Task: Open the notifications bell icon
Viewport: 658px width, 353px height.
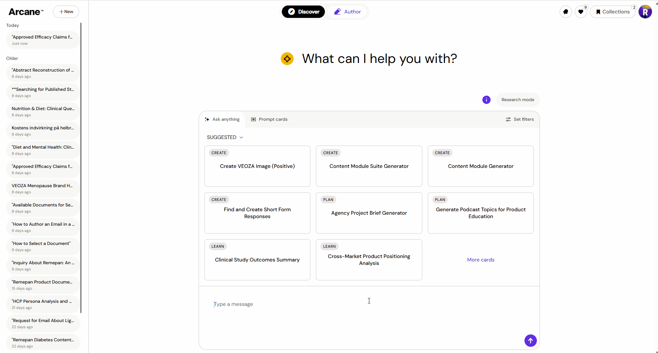Action: tap(566, 12)
